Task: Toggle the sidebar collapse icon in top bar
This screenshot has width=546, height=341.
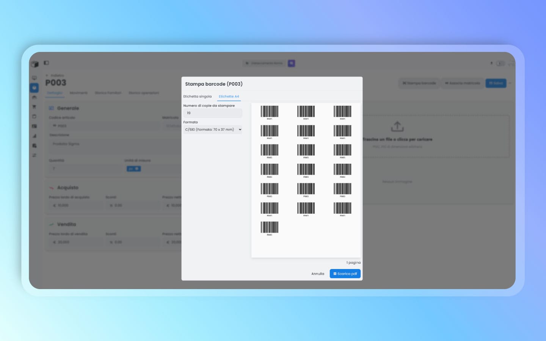Action: 46,63
